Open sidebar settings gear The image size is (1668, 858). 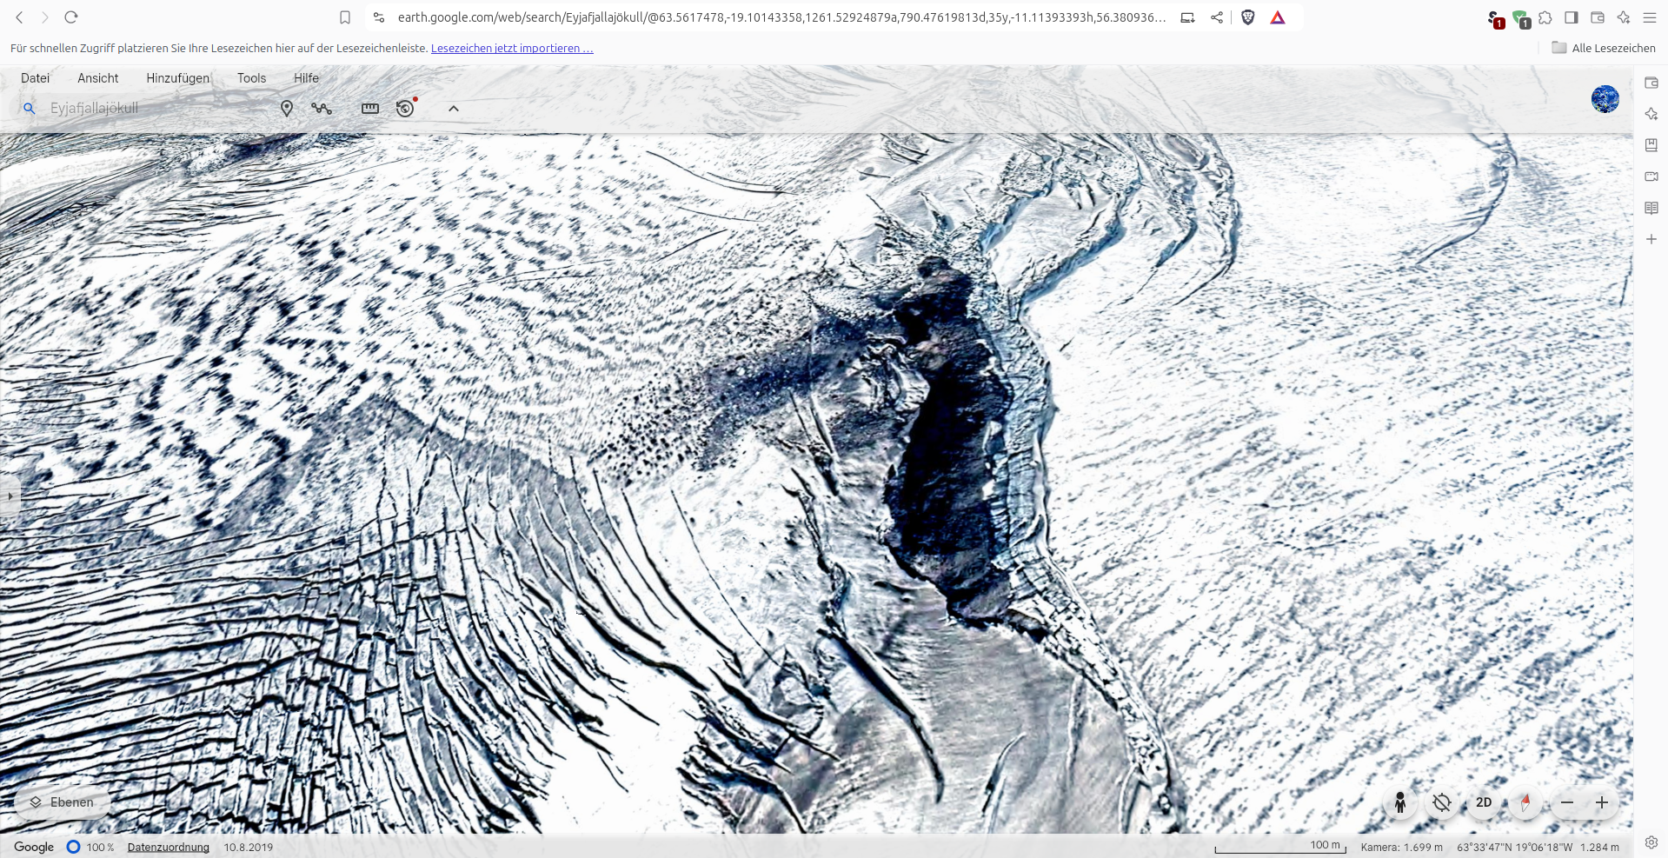pyautogui.click(x=1651, y=842)
